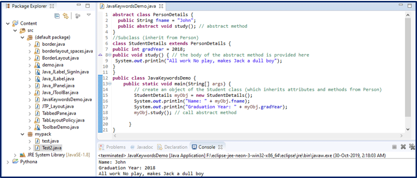
Task: Maximize the editor area icon
Action: pos(410,6)
